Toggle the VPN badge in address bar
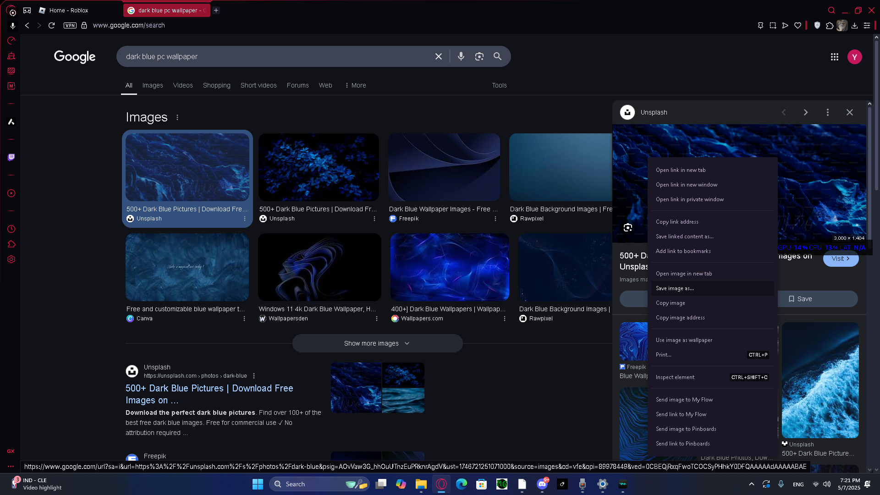The width and height of the screenshot is (880, 495). [70, 26]
